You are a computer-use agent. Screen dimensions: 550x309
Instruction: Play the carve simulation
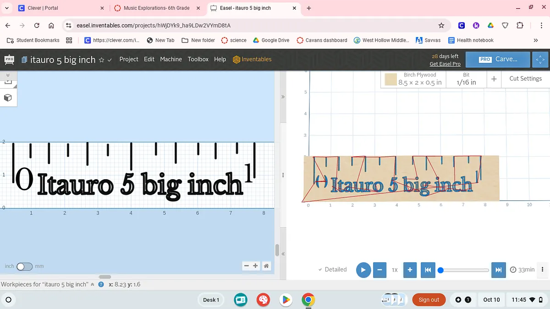point(363,270)
